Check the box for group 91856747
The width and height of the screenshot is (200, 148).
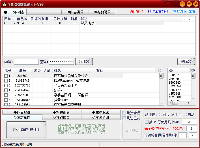point(6,81)
